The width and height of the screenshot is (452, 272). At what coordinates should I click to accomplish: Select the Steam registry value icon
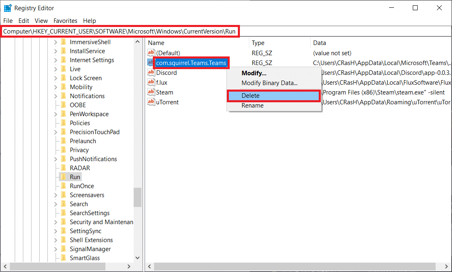[x=151, y=92]
